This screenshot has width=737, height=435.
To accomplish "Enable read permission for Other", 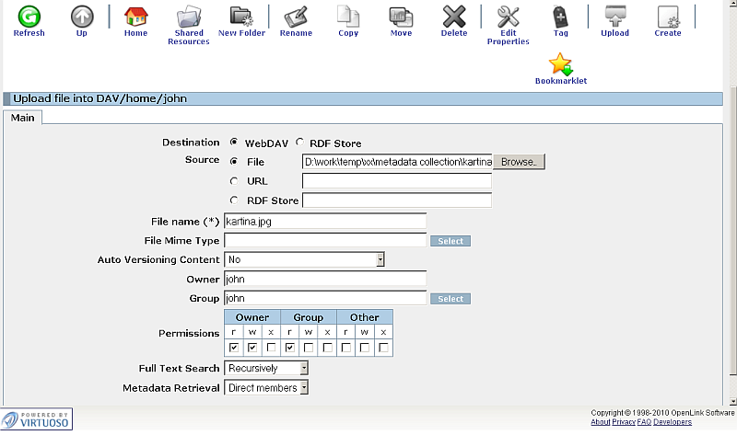I will (x=346, y=348).
